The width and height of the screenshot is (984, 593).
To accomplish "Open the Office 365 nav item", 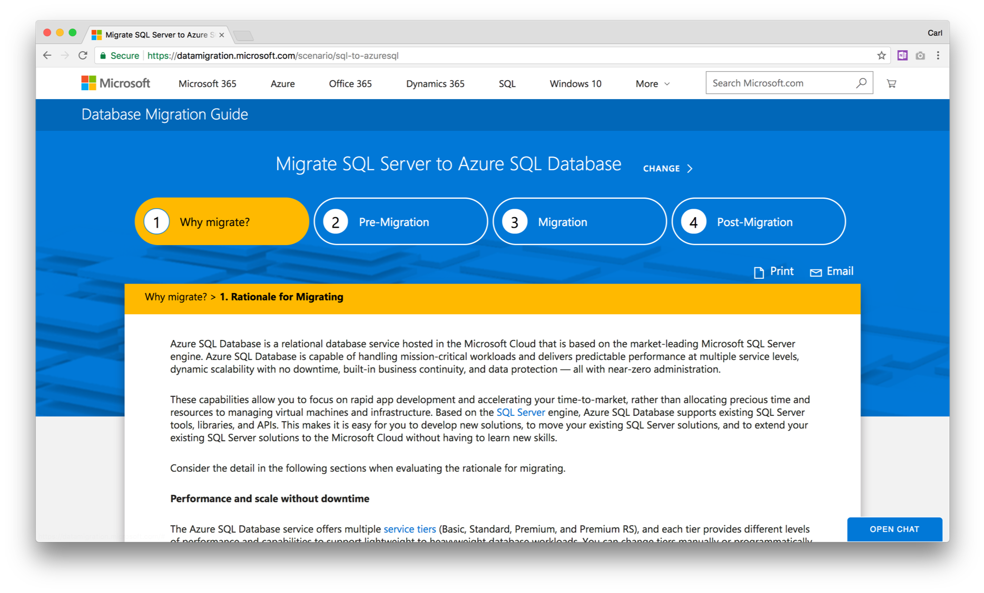I will [350, 84].
